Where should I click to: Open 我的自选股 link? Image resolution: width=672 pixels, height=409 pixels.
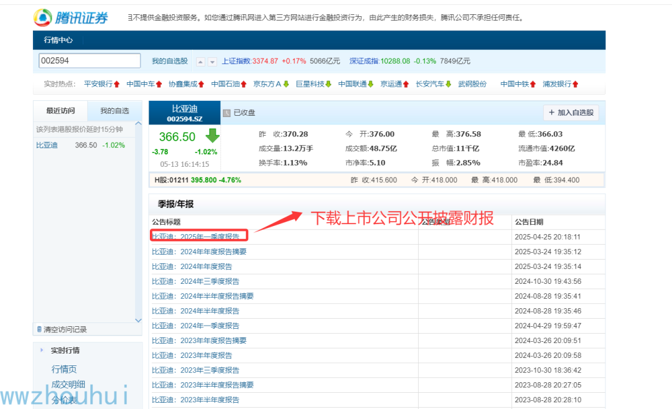tap(170, 61)
